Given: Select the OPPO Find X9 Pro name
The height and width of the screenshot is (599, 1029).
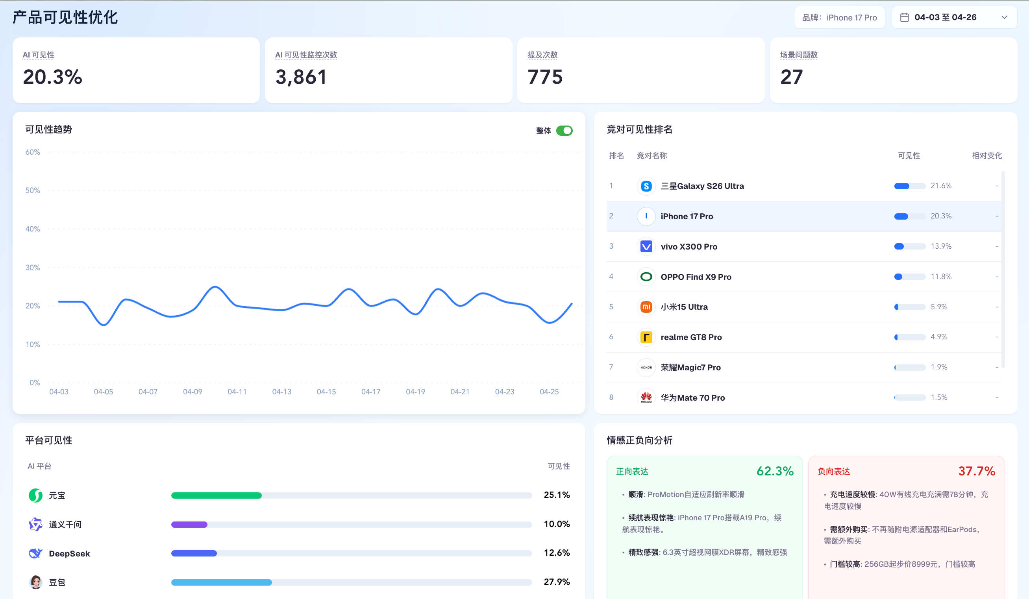Looking at the screenshot, I should pos(696,277).
